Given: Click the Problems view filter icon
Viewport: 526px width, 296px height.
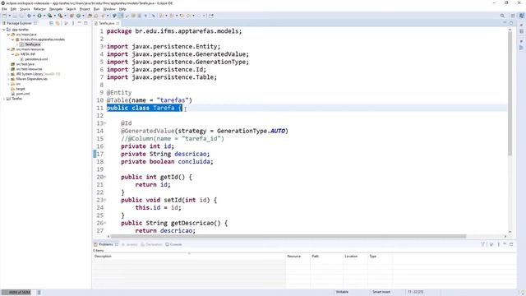Looking at the screenshot, I should tap(482, 244).
